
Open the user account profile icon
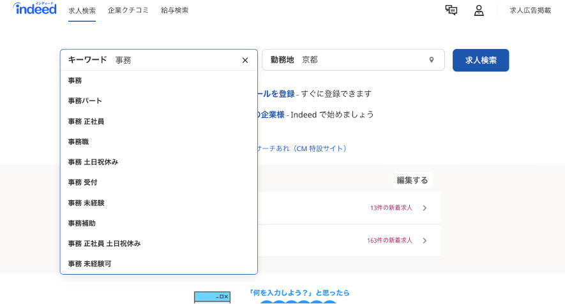479,10
